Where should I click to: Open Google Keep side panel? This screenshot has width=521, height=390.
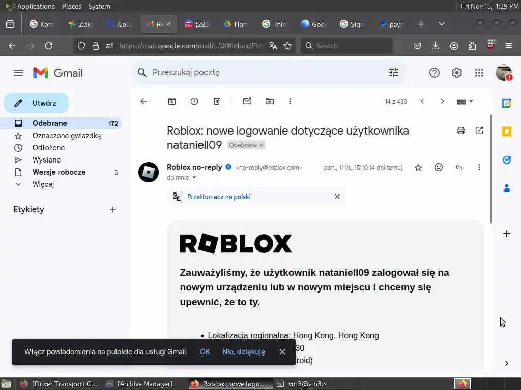(507, 132)
